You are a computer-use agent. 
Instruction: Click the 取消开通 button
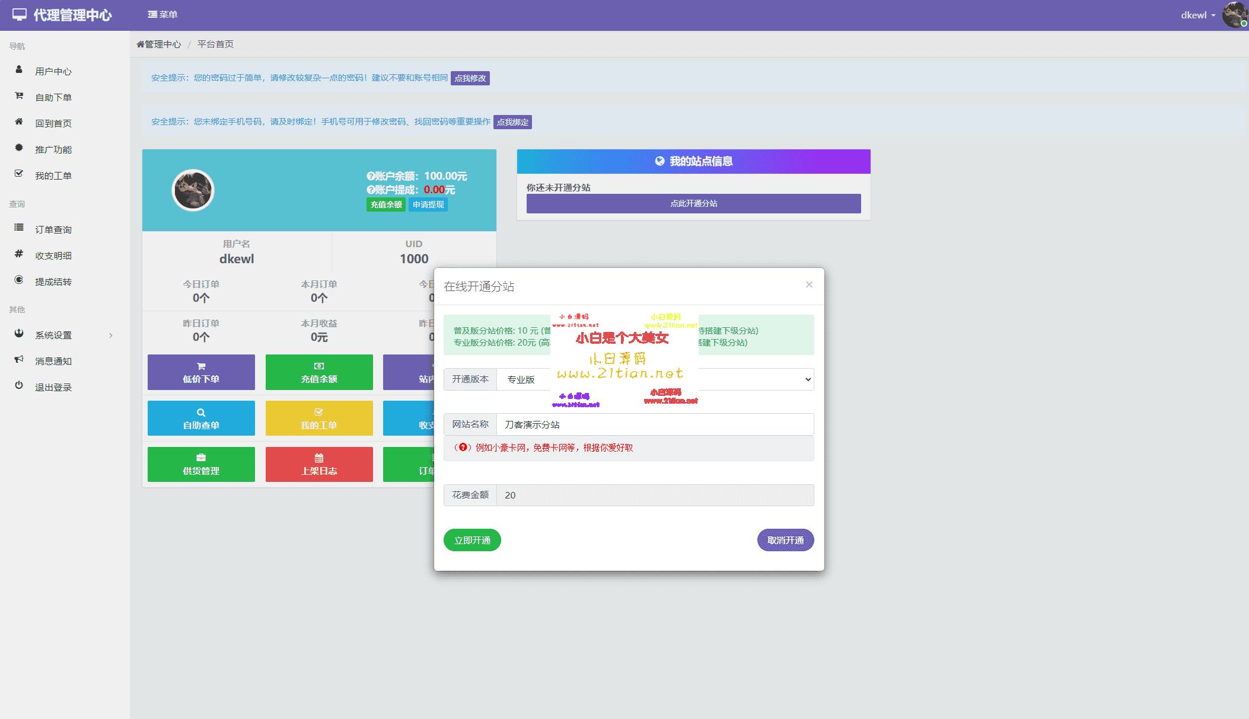(785, 540)
